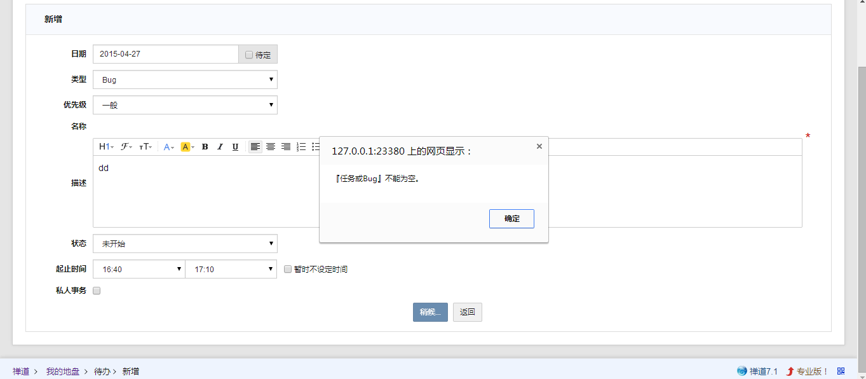Enable 暂时不设定时间 checkbox
Image resolution: width=866 pixels, height=379 pixels.
pos(288,269)
